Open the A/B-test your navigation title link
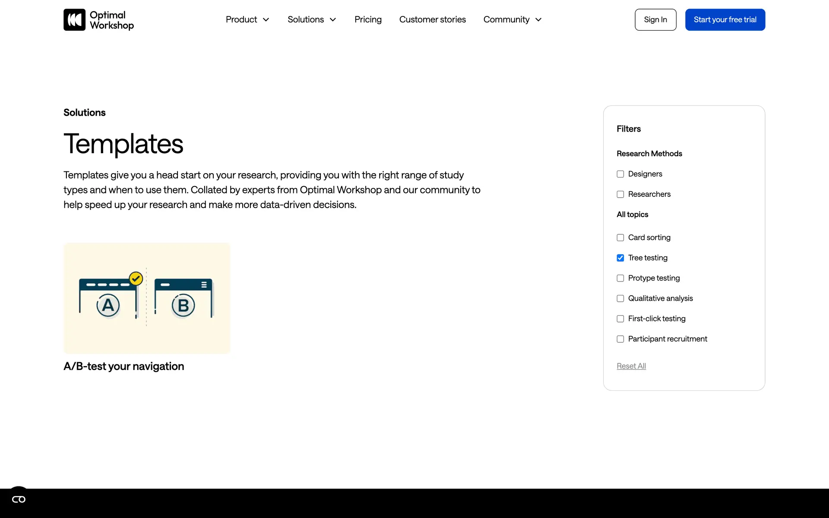The height and width of the screenshot is (518, 829). click(x=123, y=366)
